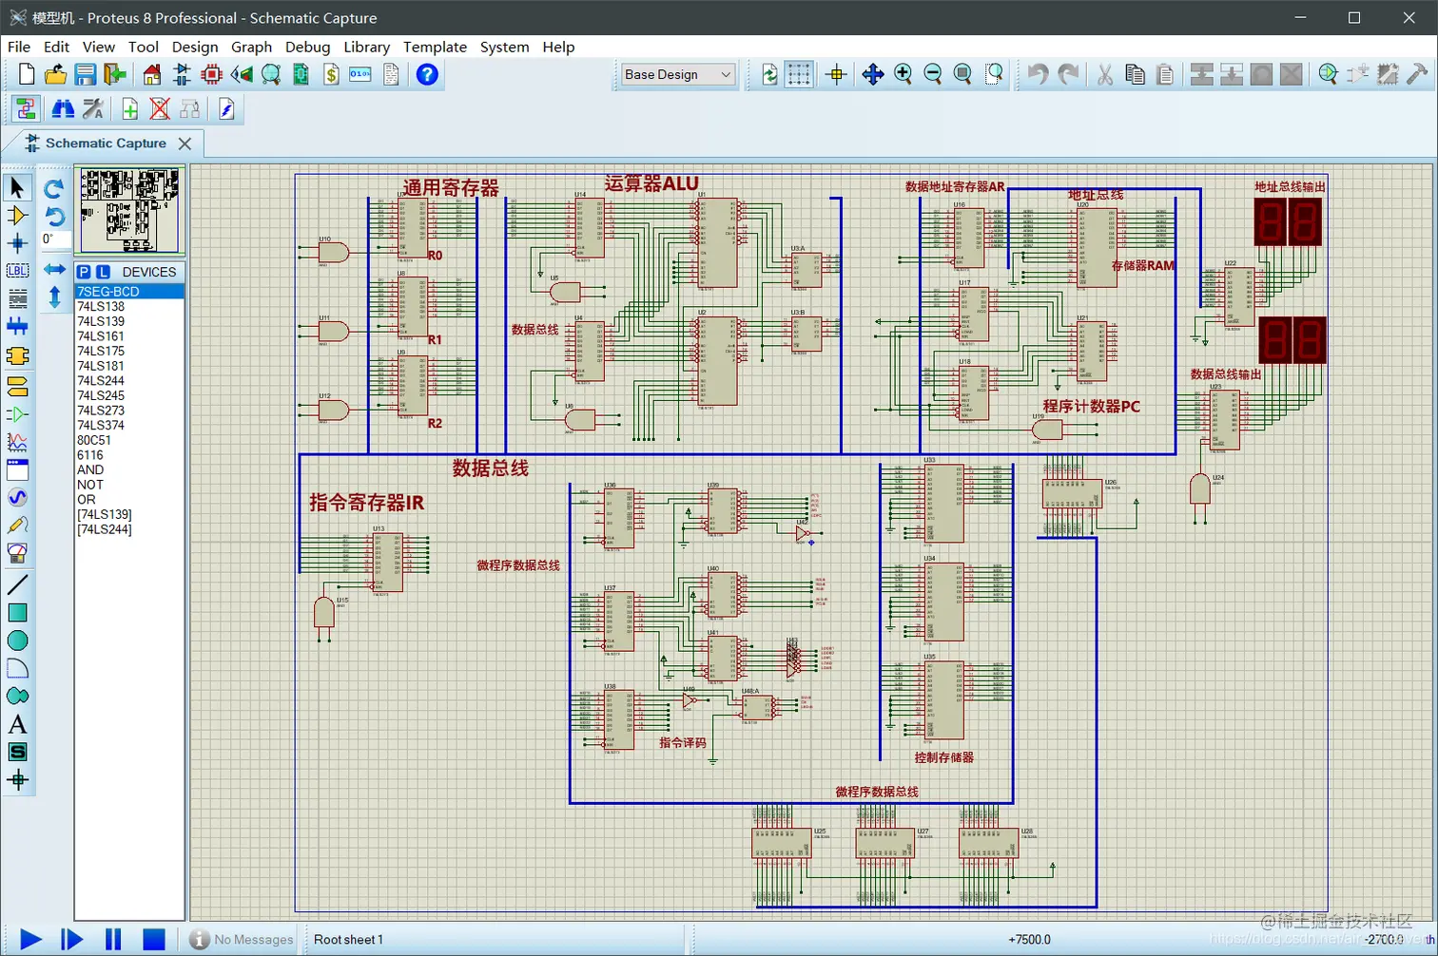
Task: Select 74LS181 in devices list
Action: pos(101,366)
